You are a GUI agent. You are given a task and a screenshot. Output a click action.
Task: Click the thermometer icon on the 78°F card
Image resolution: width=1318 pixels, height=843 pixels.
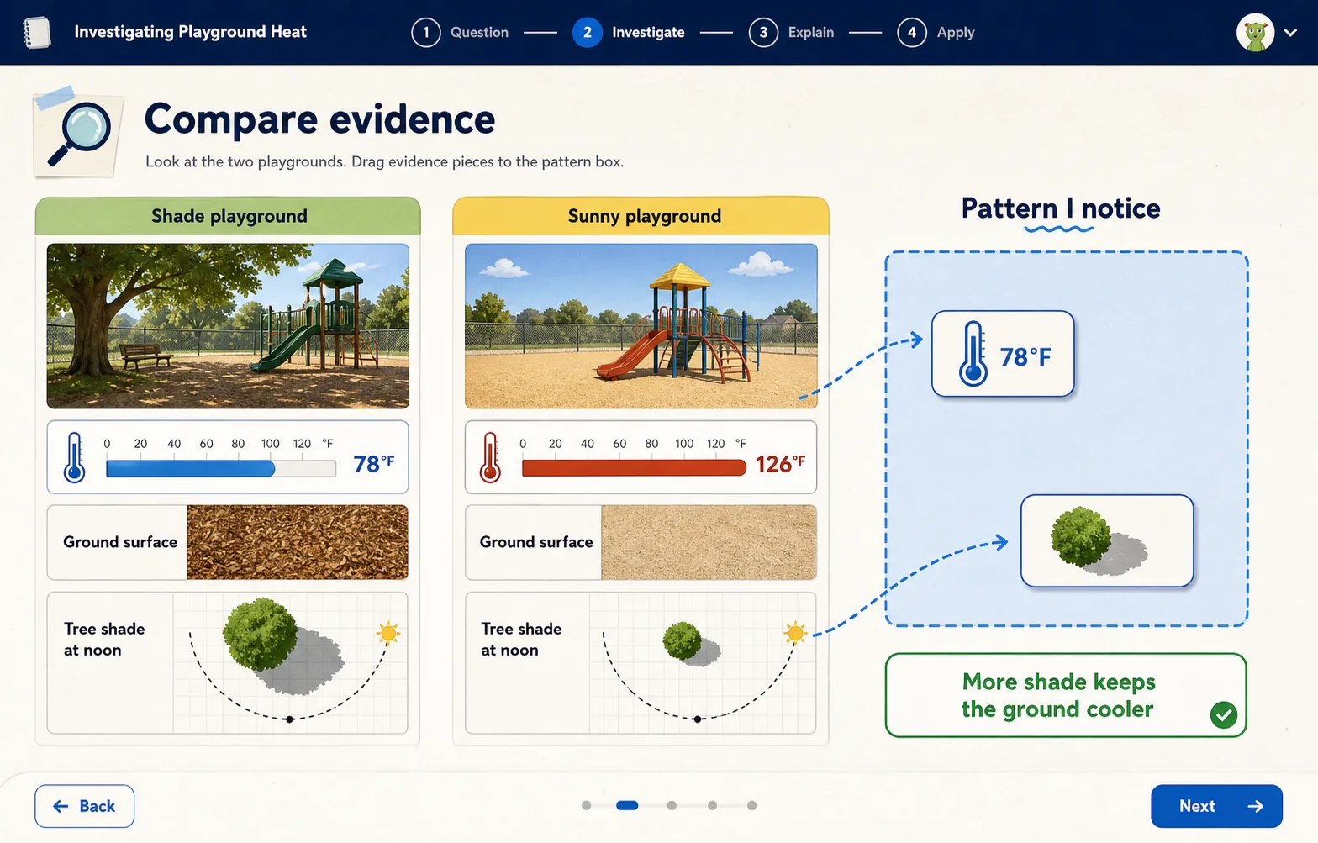coord(973,354)
